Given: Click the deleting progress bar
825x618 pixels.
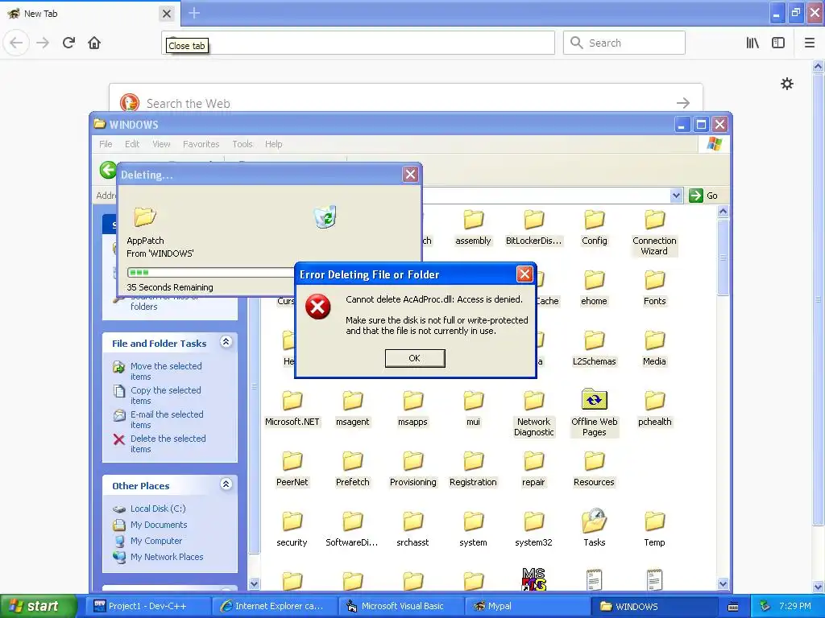Looking at the screenshot, I should (210, 272).
